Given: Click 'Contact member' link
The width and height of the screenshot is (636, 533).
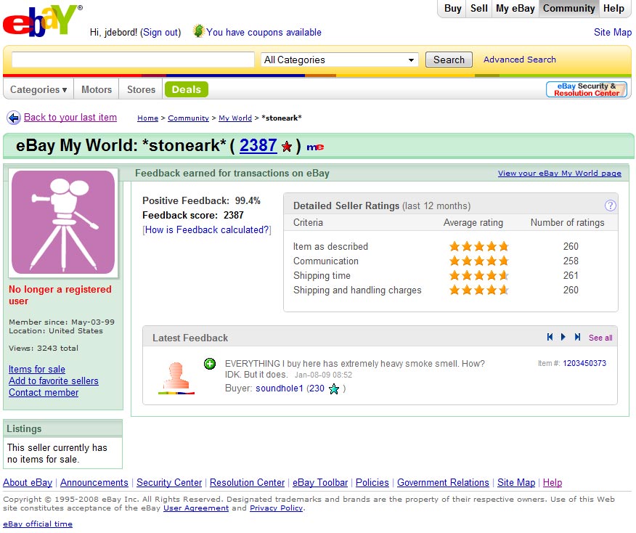Looking at the screenshot, I should pyautogui.click(x=44, y=393).
